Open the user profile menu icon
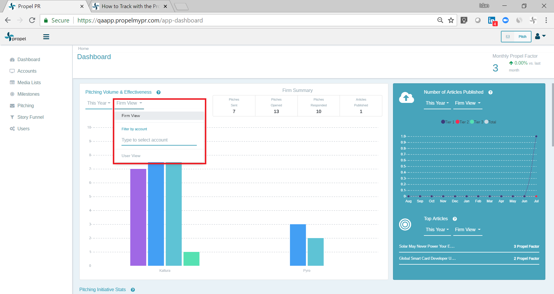The image size is (554, 294). [x=540, y=36]
